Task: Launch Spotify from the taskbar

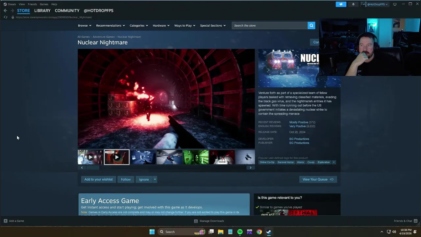Action: point(240,232)
